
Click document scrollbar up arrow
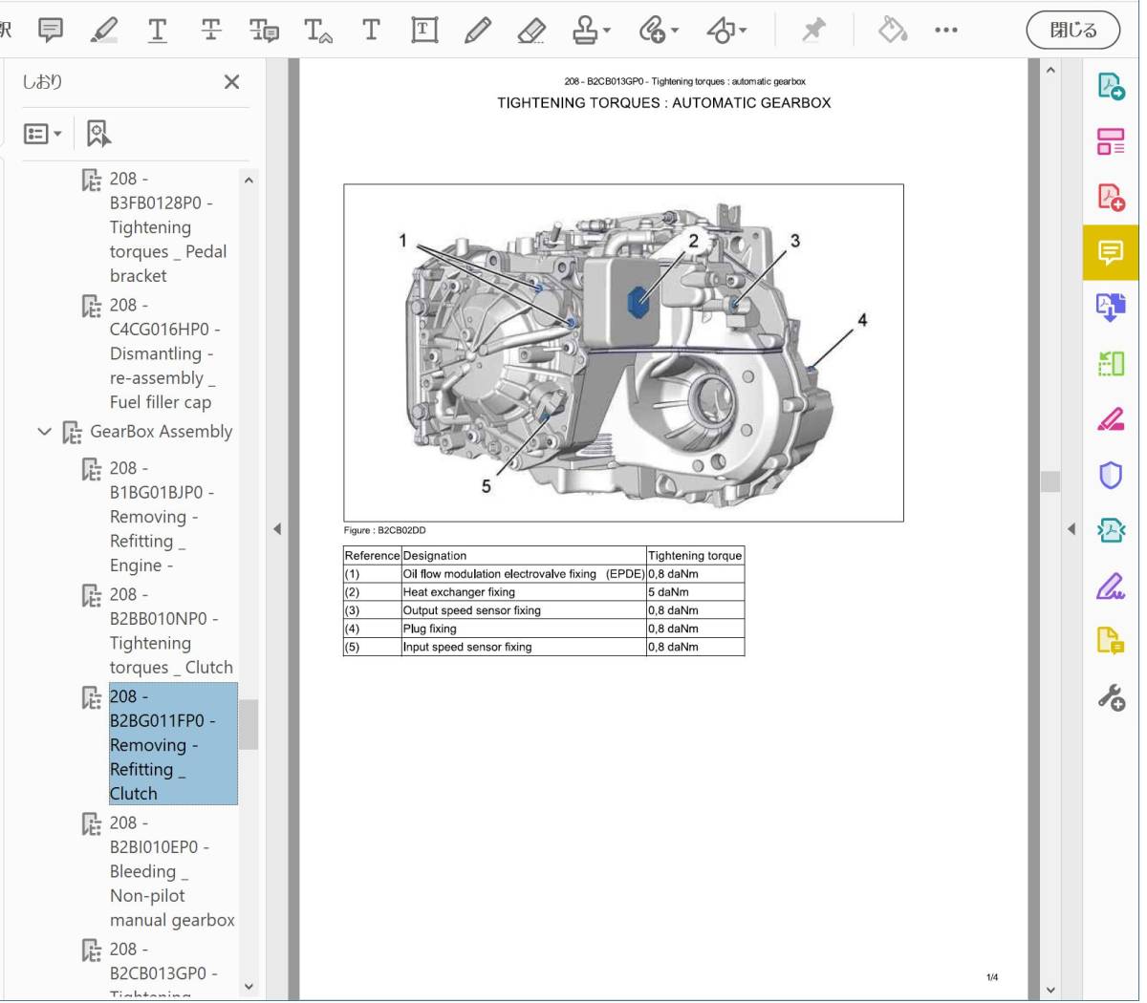(1050, 70)
